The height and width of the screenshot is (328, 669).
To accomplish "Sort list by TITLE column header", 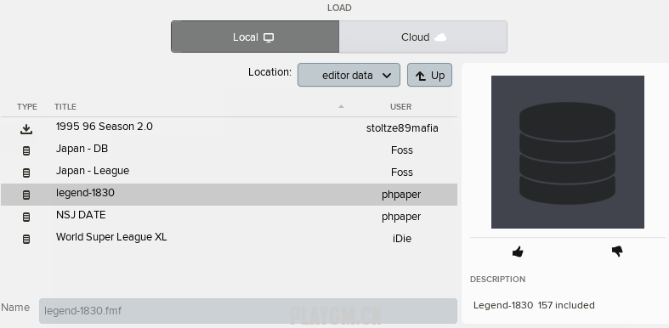I will coord(65,106).
